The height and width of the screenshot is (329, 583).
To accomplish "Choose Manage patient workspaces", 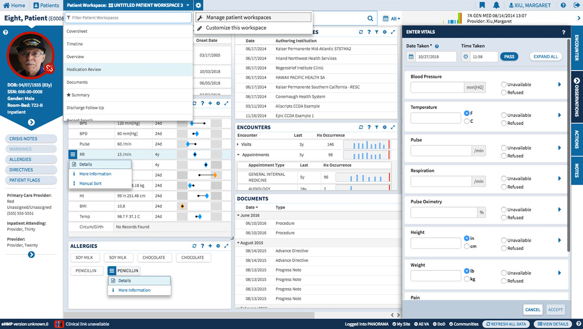I will (253, 17).
